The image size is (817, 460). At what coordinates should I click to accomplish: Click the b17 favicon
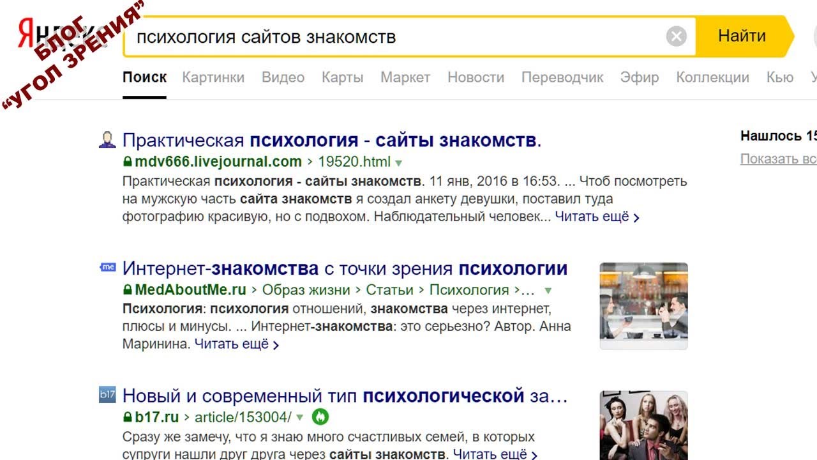click(107, 395)
